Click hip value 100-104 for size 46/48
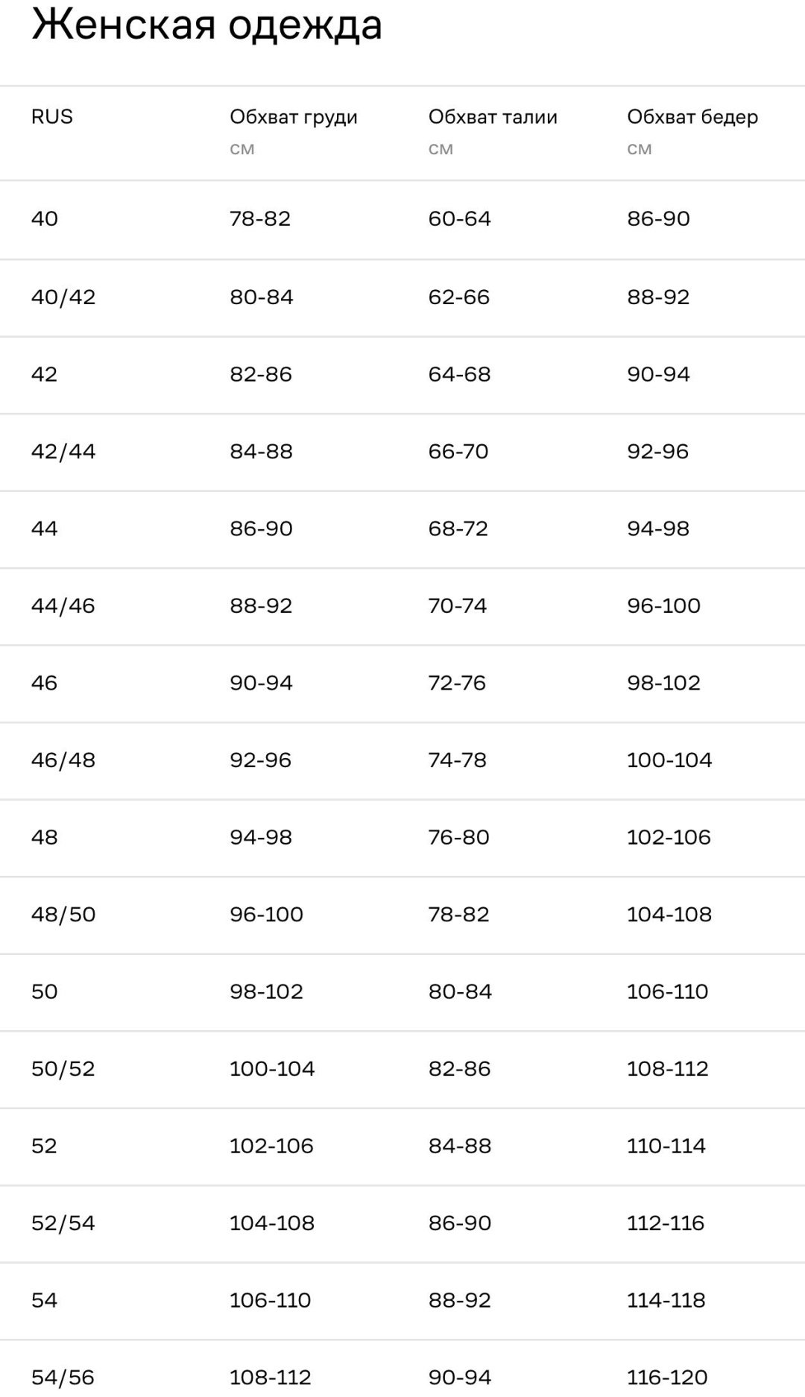 [669, 760]
